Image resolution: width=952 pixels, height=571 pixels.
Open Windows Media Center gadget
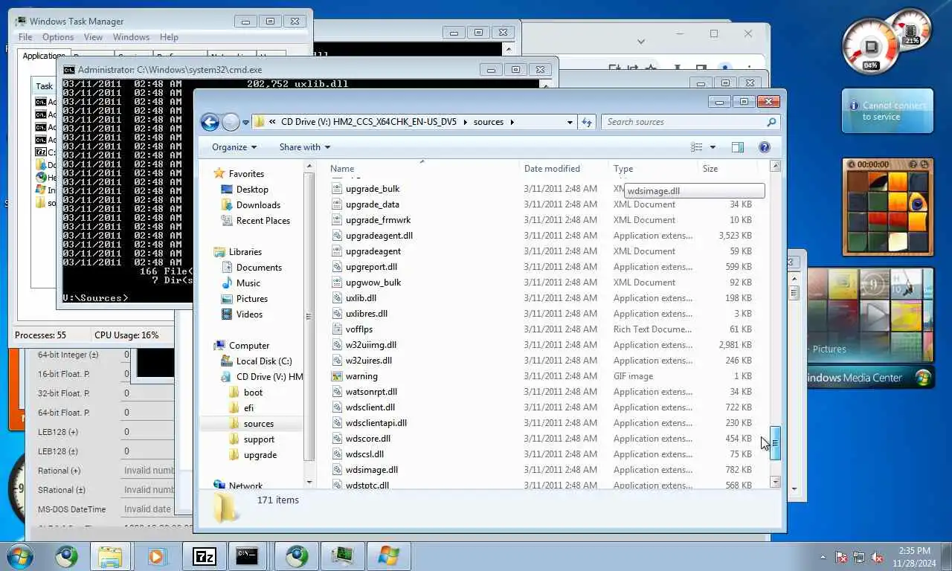pyautogui.click(x=870, y=378)
